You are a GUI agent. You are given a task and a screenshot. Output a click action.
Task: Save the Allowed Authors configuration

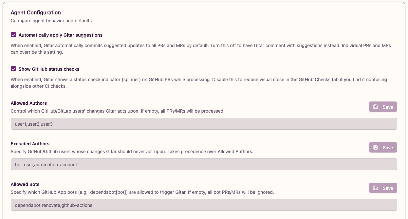(x=383, y=107)
